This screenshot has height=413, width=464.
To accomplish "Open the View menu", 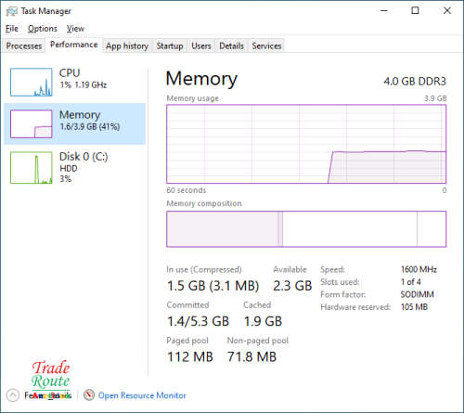I will (x=75, y=29).
